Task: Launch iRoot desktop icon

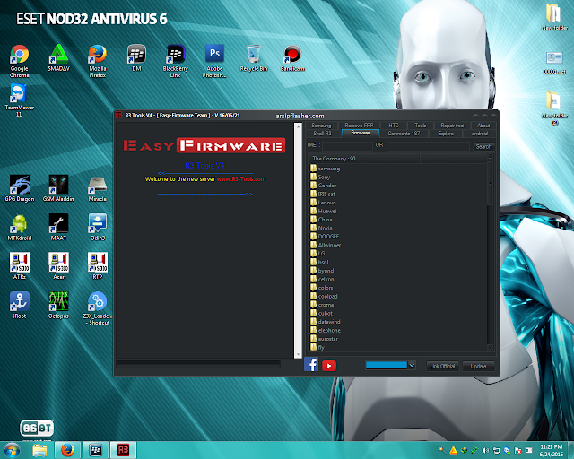Action: pyautogui.click(x=20, y=306)
